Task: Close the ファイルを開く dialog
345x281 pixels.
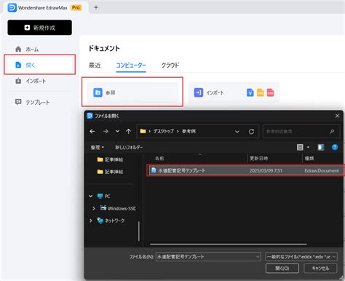Action: pyautogui.click(x=337, y=116)
